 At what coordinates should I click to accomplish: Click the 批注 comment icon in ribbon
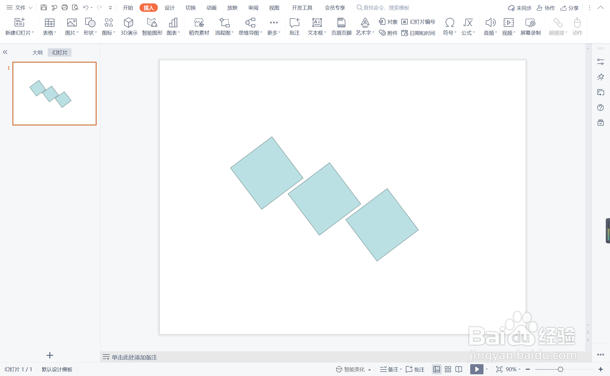coord(294,26)
